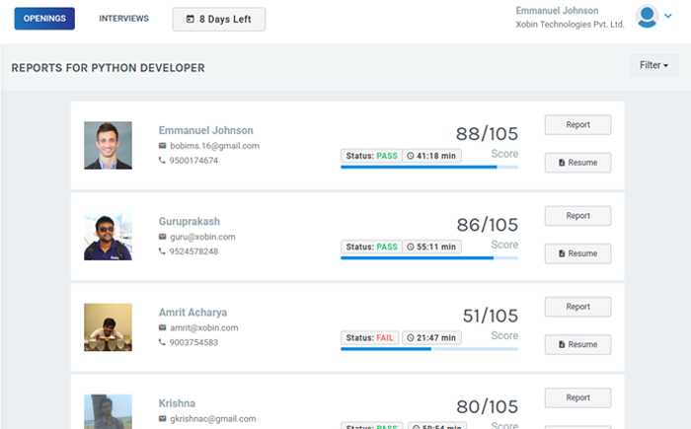This screenshot has height=429, width=691.
Task: Click Status: PASS badge for Emmanuel Johnson
Action: (371, 156)
